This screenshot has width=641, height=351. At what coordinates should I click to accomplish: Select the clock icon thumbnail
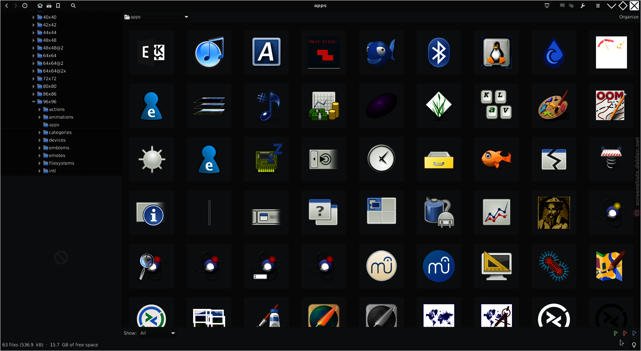click(x=381, y=159)
